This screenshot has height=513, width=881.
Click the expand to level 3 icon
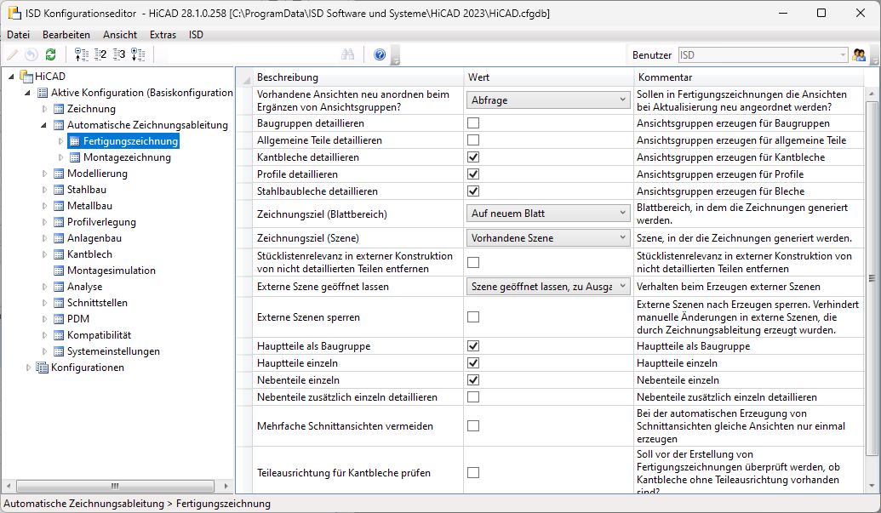tap(119, 54)
